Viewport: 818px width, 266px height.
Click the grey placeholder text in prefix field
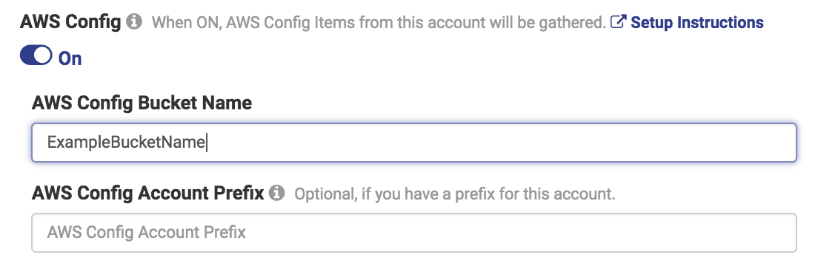146,232
